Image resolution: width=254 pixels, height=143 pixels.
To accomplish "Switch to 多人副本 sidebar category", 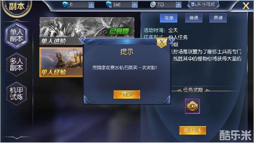I will 16,64.
